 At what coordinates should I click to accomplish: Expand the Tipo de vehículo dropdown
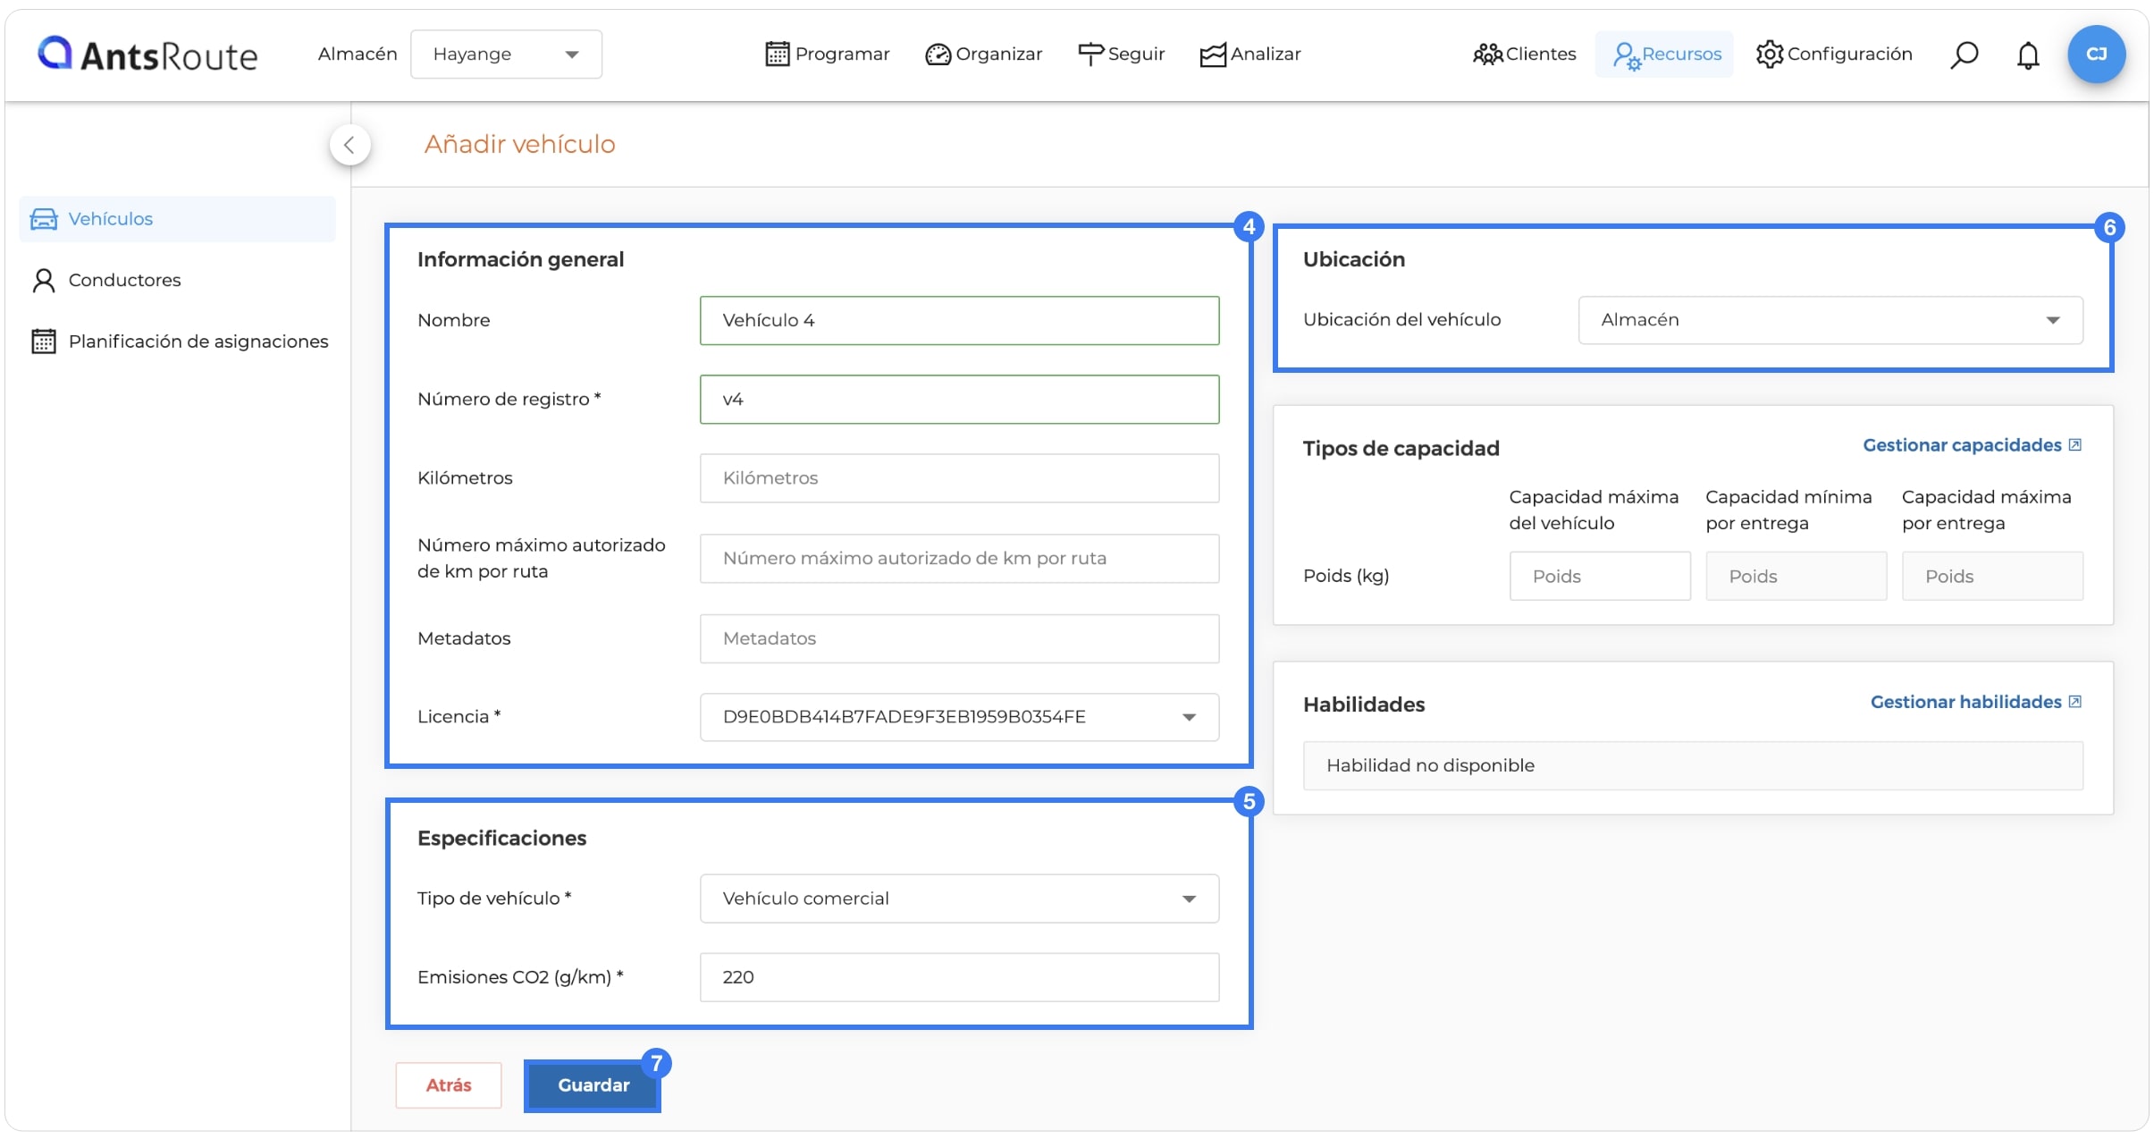coord(959,899)
